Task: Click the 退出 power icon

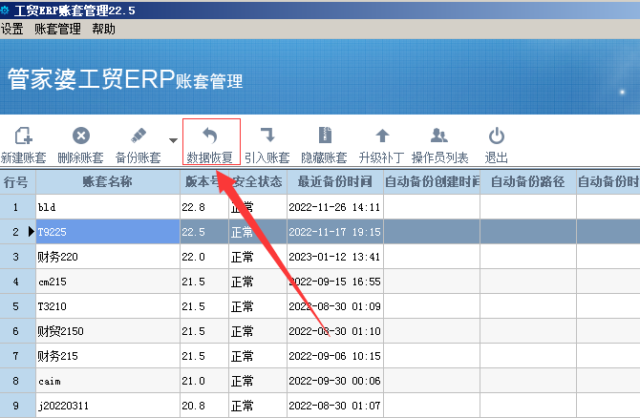Action: click(x=497, y=136)
